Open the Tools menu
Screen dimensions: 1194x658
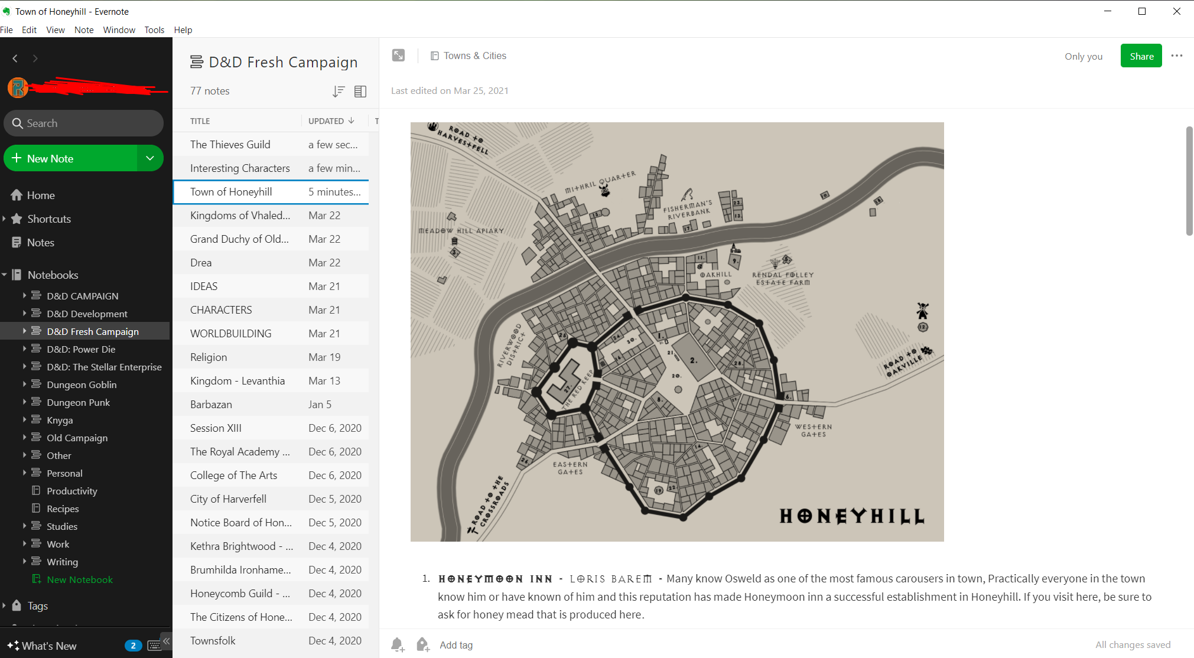154,30
